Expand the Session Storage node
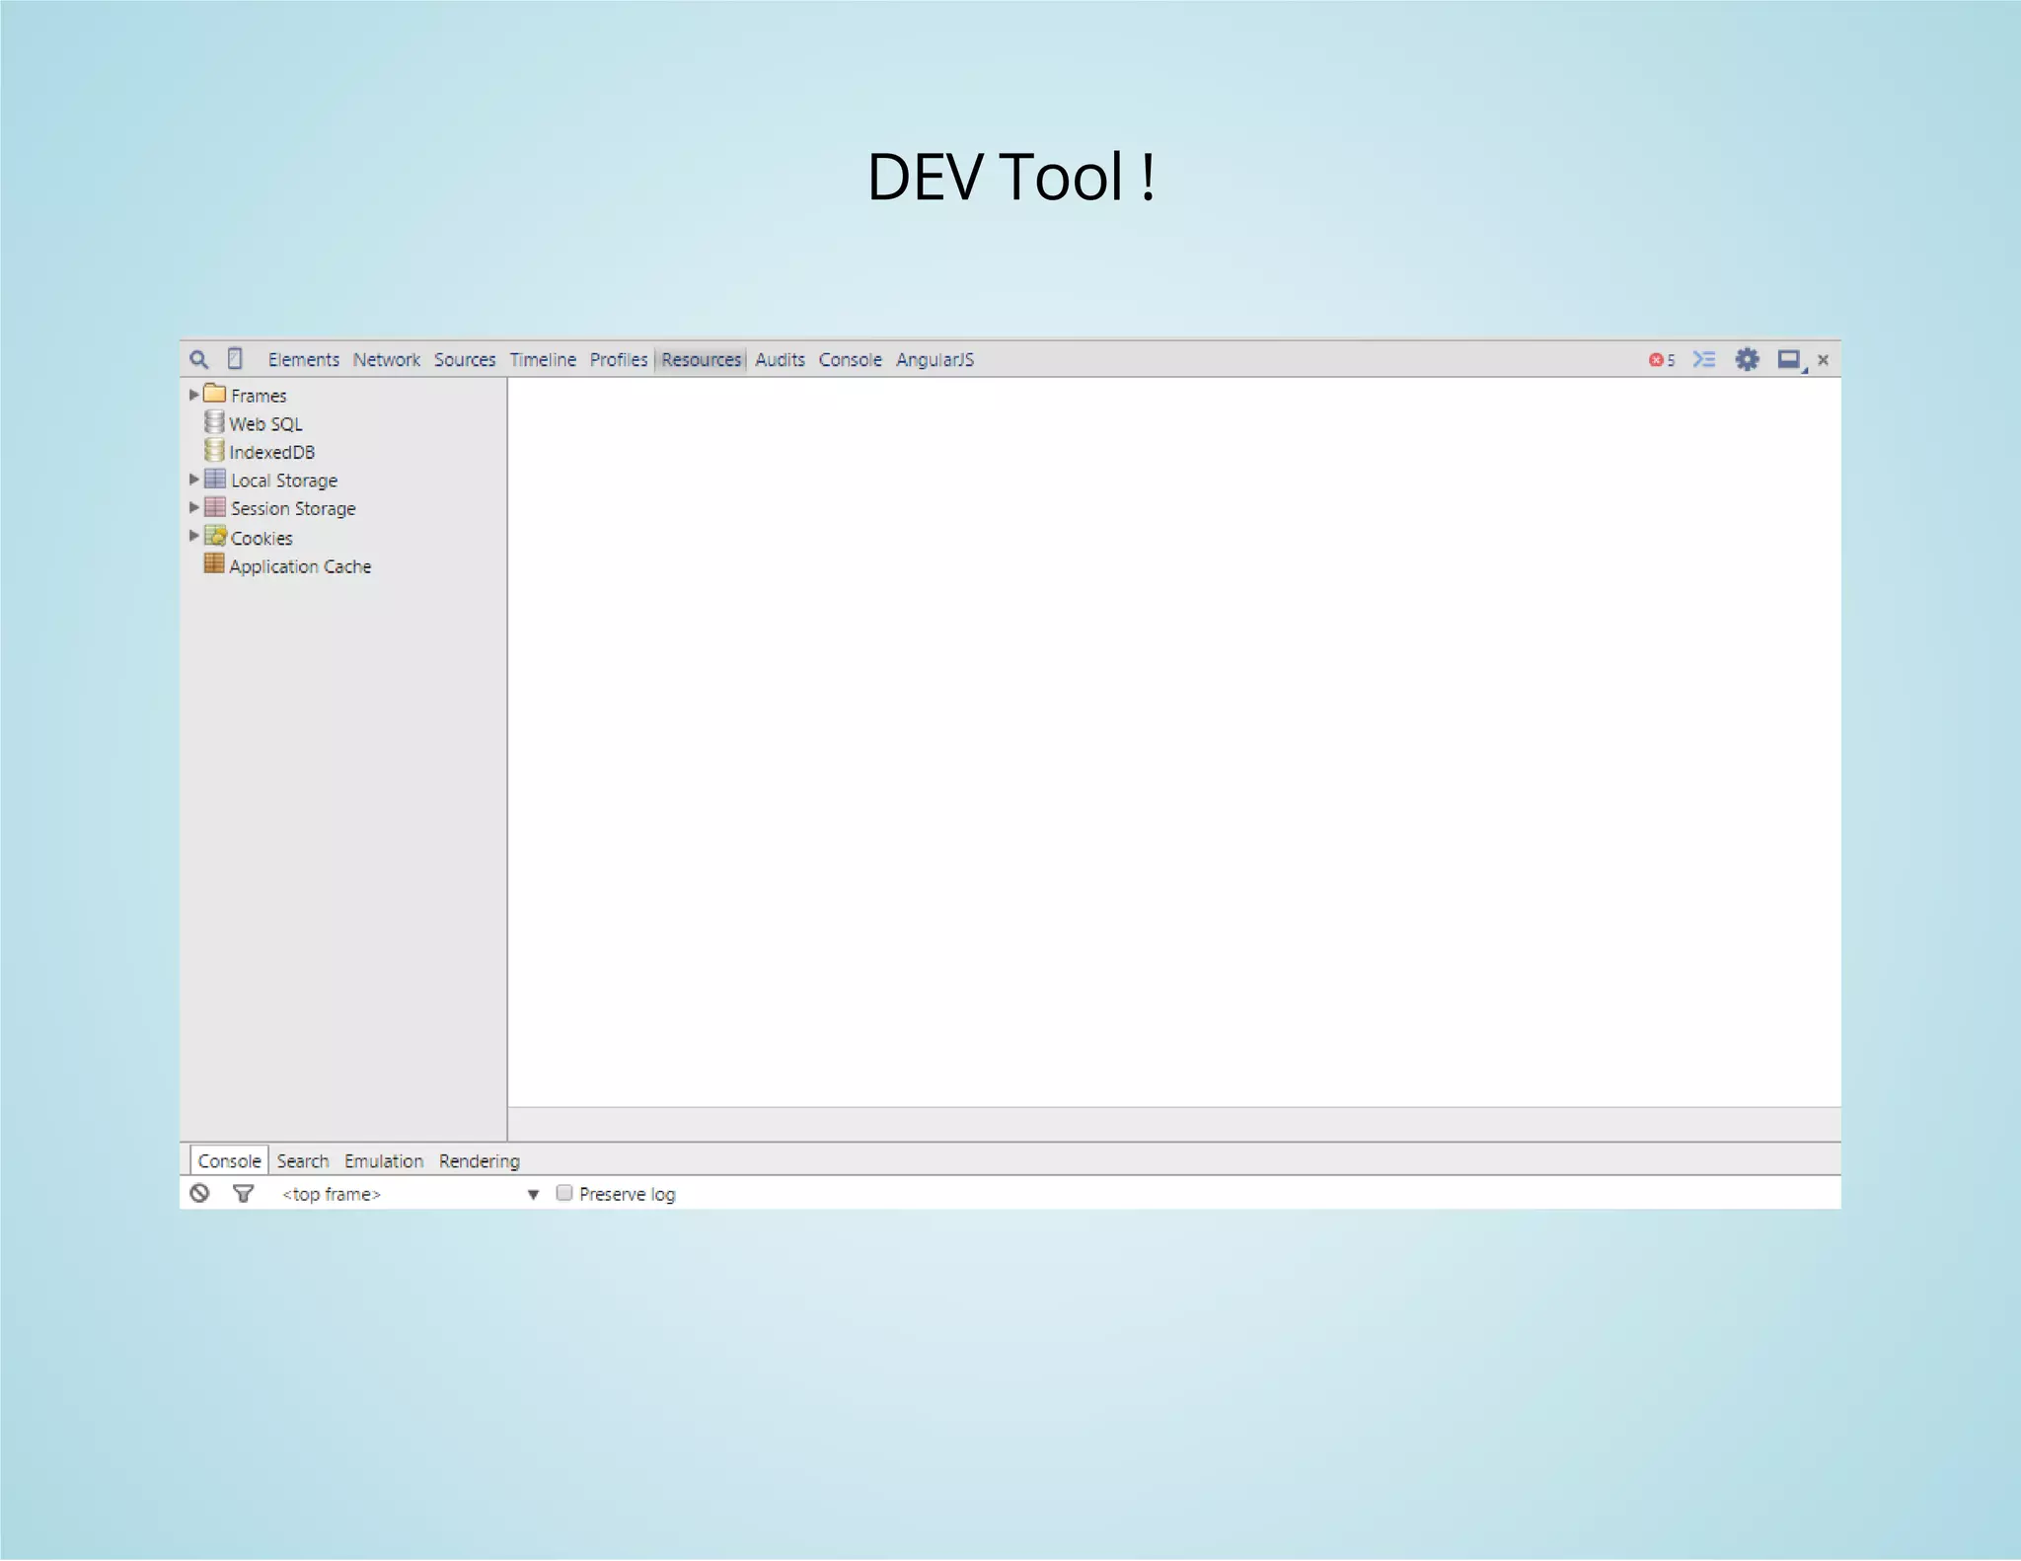This screenshot has height=1561, width=2021. [193, 507]
